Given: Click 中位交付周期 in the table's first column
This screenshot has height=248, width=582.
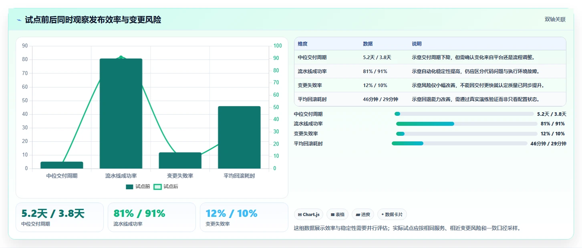Looking at the screenshot, I should point(312,58).
